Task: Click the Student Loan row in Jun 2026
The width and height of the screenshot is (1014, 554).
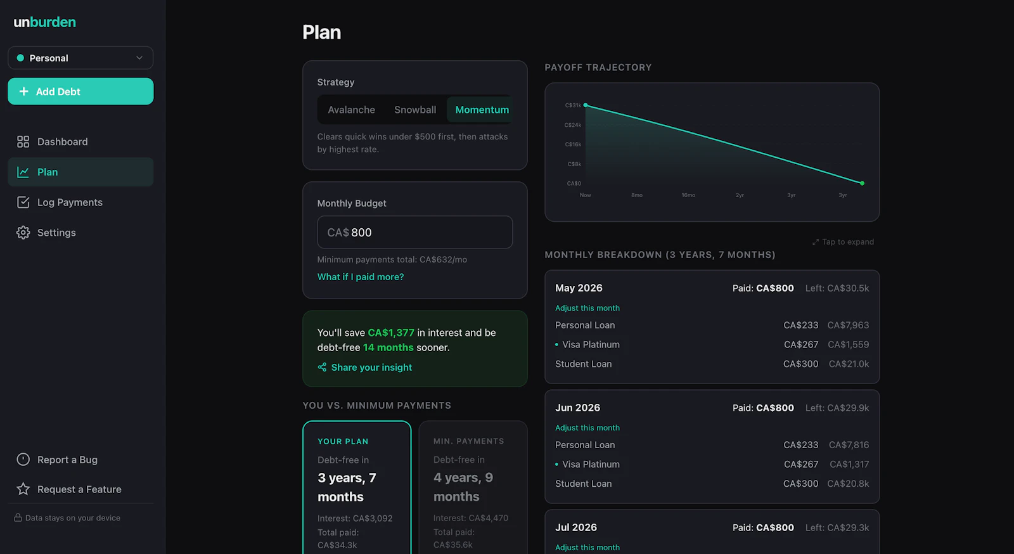Action: [712, 484]
